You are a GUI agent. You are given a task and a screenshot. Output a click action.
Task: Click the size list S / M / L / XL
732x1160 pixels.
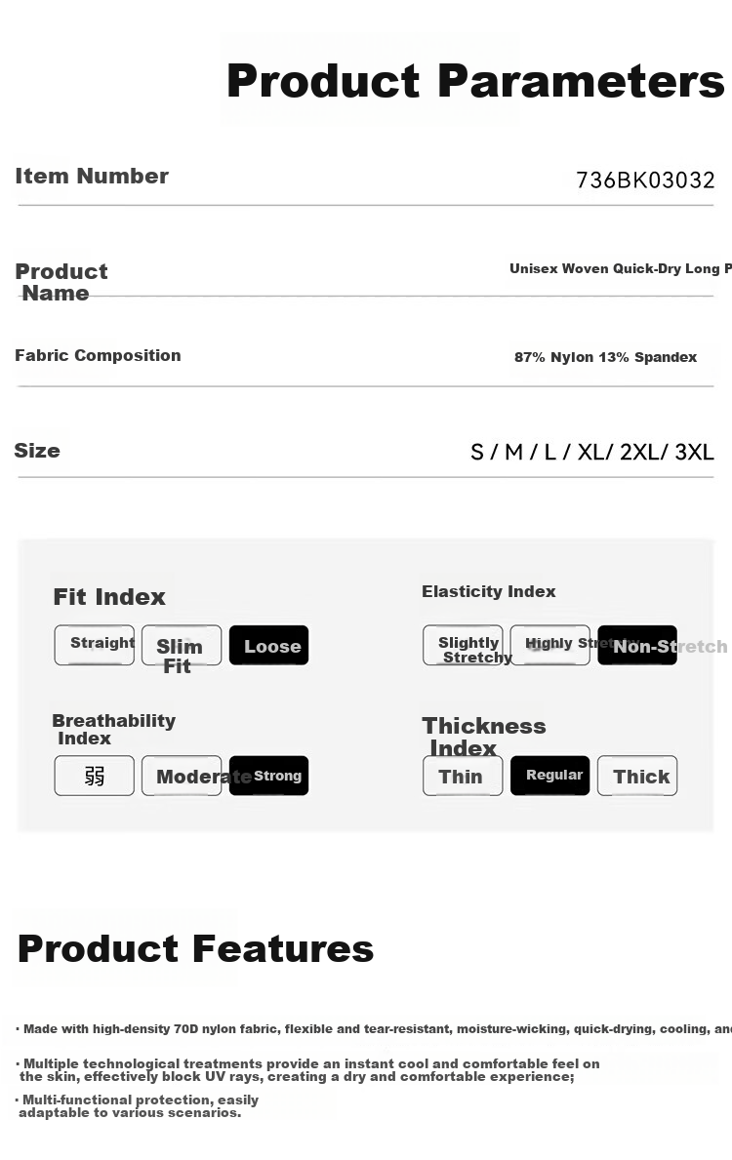pos(592,452)
